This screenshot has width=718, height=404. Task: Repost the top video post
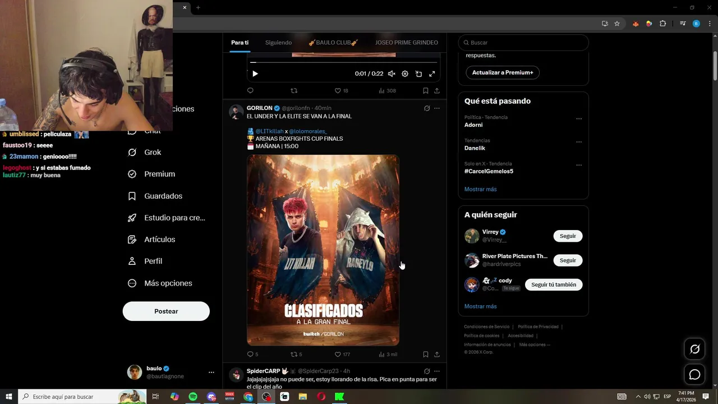click(294, 90)
